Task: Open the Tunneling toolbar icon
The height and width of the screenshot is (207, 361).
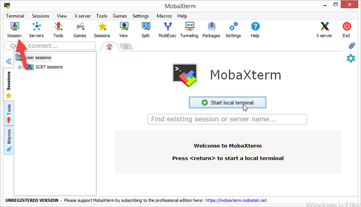Action: pos(189,30)
